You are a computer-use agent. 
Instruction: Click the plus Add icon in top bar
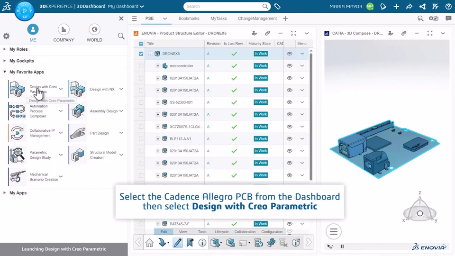[x=396, y=6]
